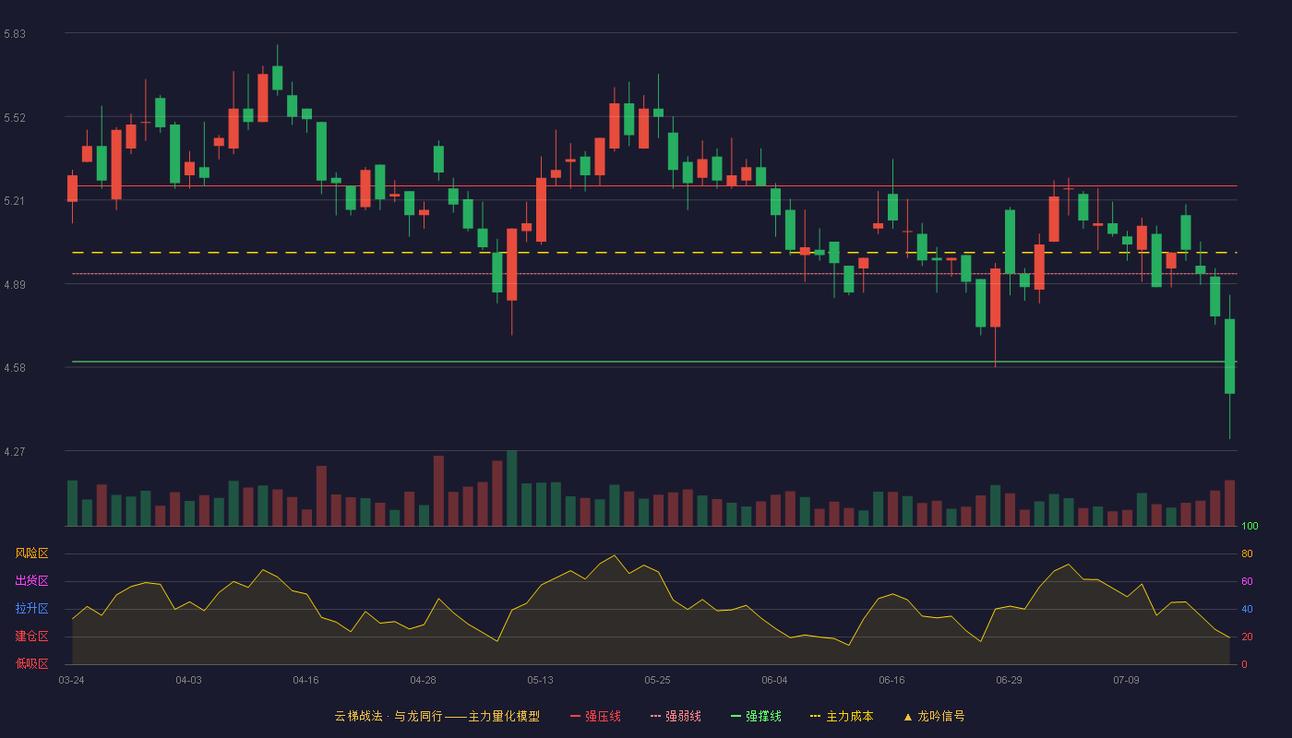This screenshot has height=738, width=1292.
Task: Click the green 强撑线 legend line marker
Action: click(736, 717)
